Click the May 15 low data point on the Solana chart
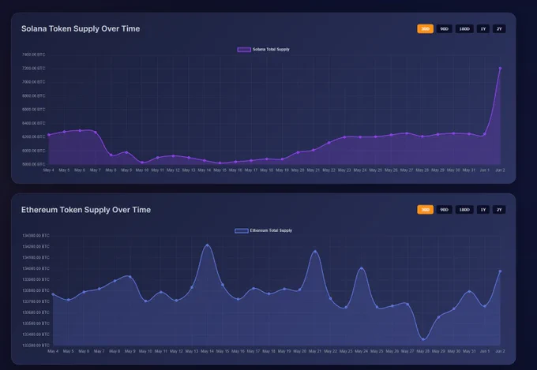This screenshot has height=370, width=537. [220, 163]
